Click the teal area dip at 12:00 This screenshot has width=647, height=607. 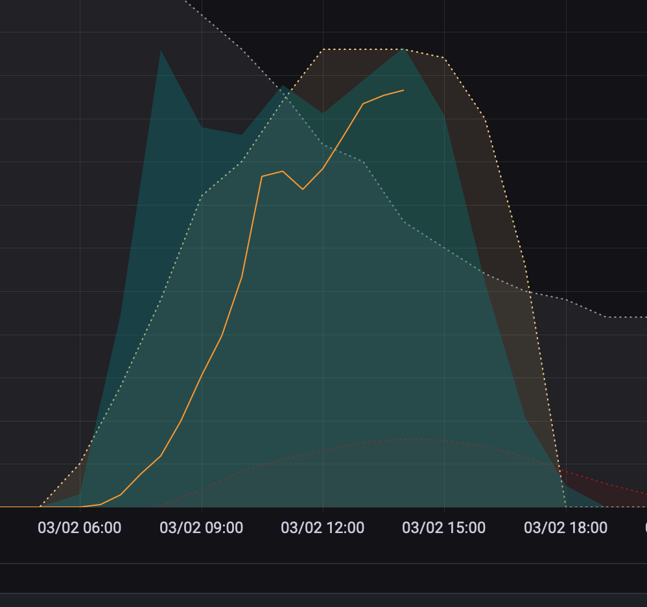click(323, 113)
